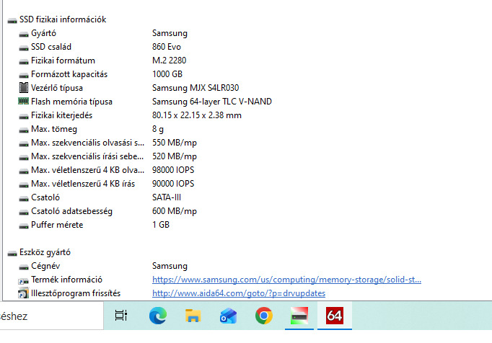
Task: Select the Samsung value beside Cégnév
Action: (x=170, y=266)
